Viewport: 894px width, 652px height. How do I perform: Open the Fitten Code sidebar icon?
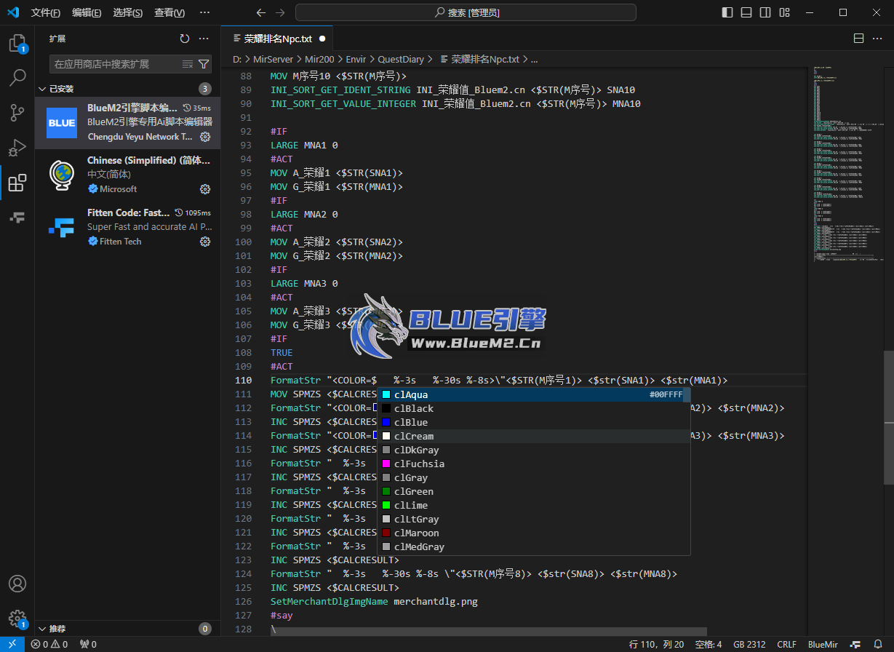point(17,217)
